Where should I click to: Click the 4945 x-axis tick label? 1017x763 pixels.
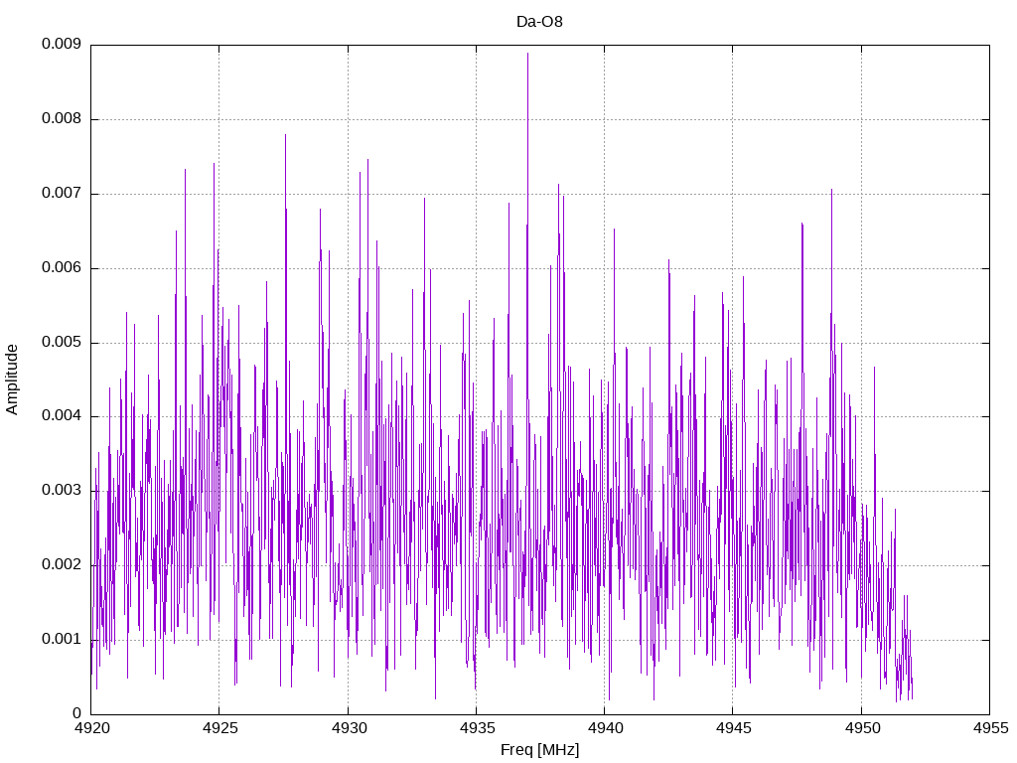pos(734,728)
